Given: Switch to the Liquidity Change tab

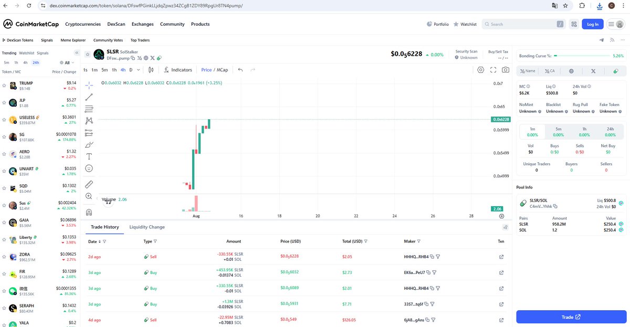Looking at the screenshot, I should (x=147, y=227).
